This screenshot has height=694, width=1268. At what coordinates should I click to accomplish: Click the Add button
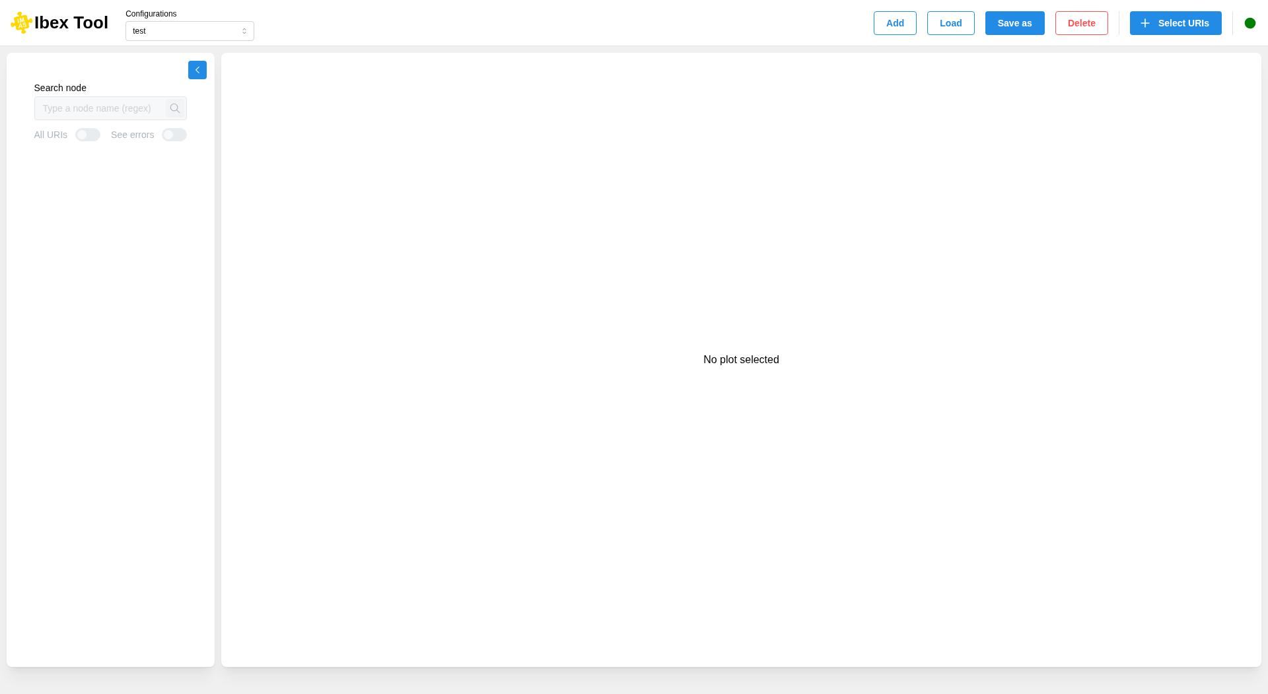tap(895, 23)
